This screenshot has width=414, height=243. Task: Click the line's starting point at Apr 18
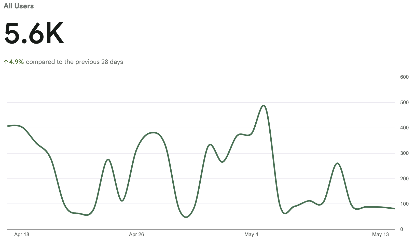tap(8, 126)
